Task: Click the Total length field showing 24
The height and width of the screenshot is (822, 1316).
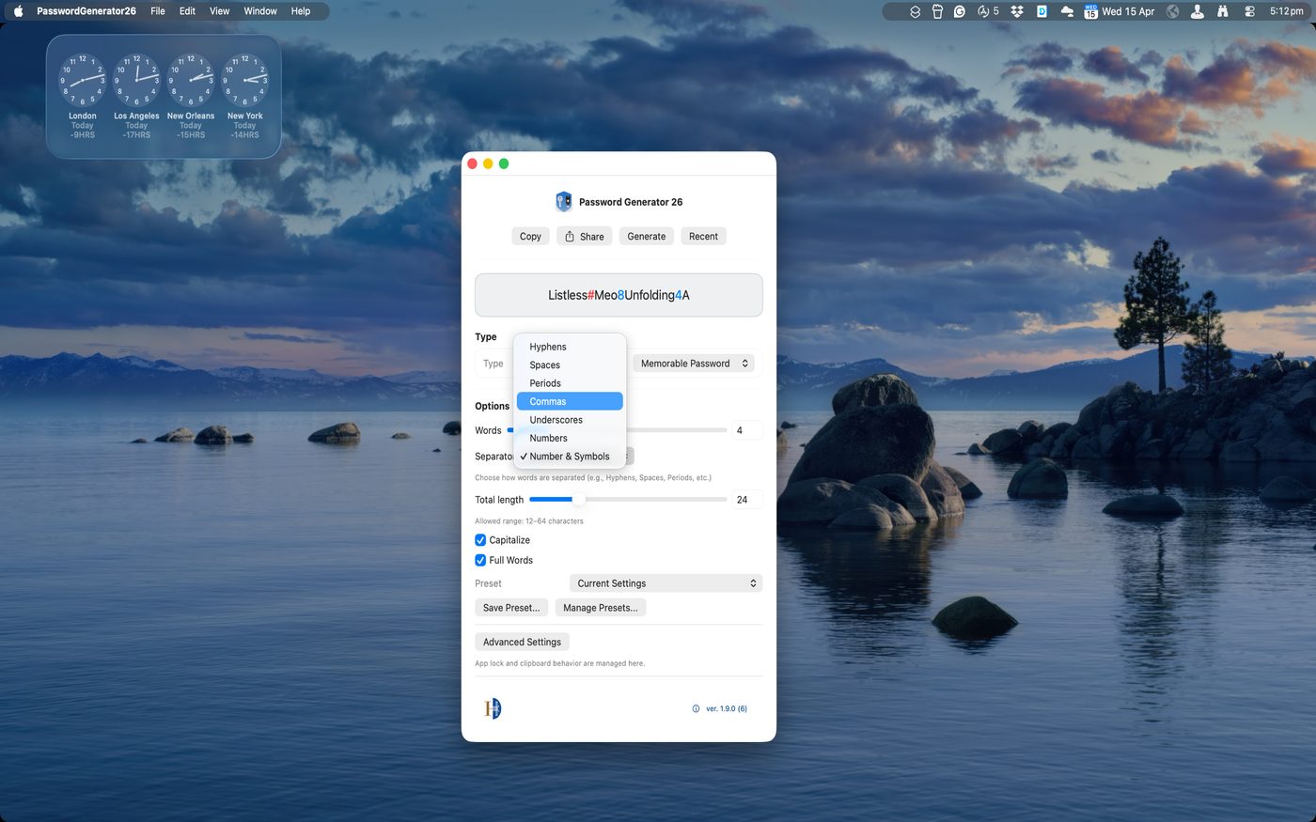Action: tap(747, 500)
